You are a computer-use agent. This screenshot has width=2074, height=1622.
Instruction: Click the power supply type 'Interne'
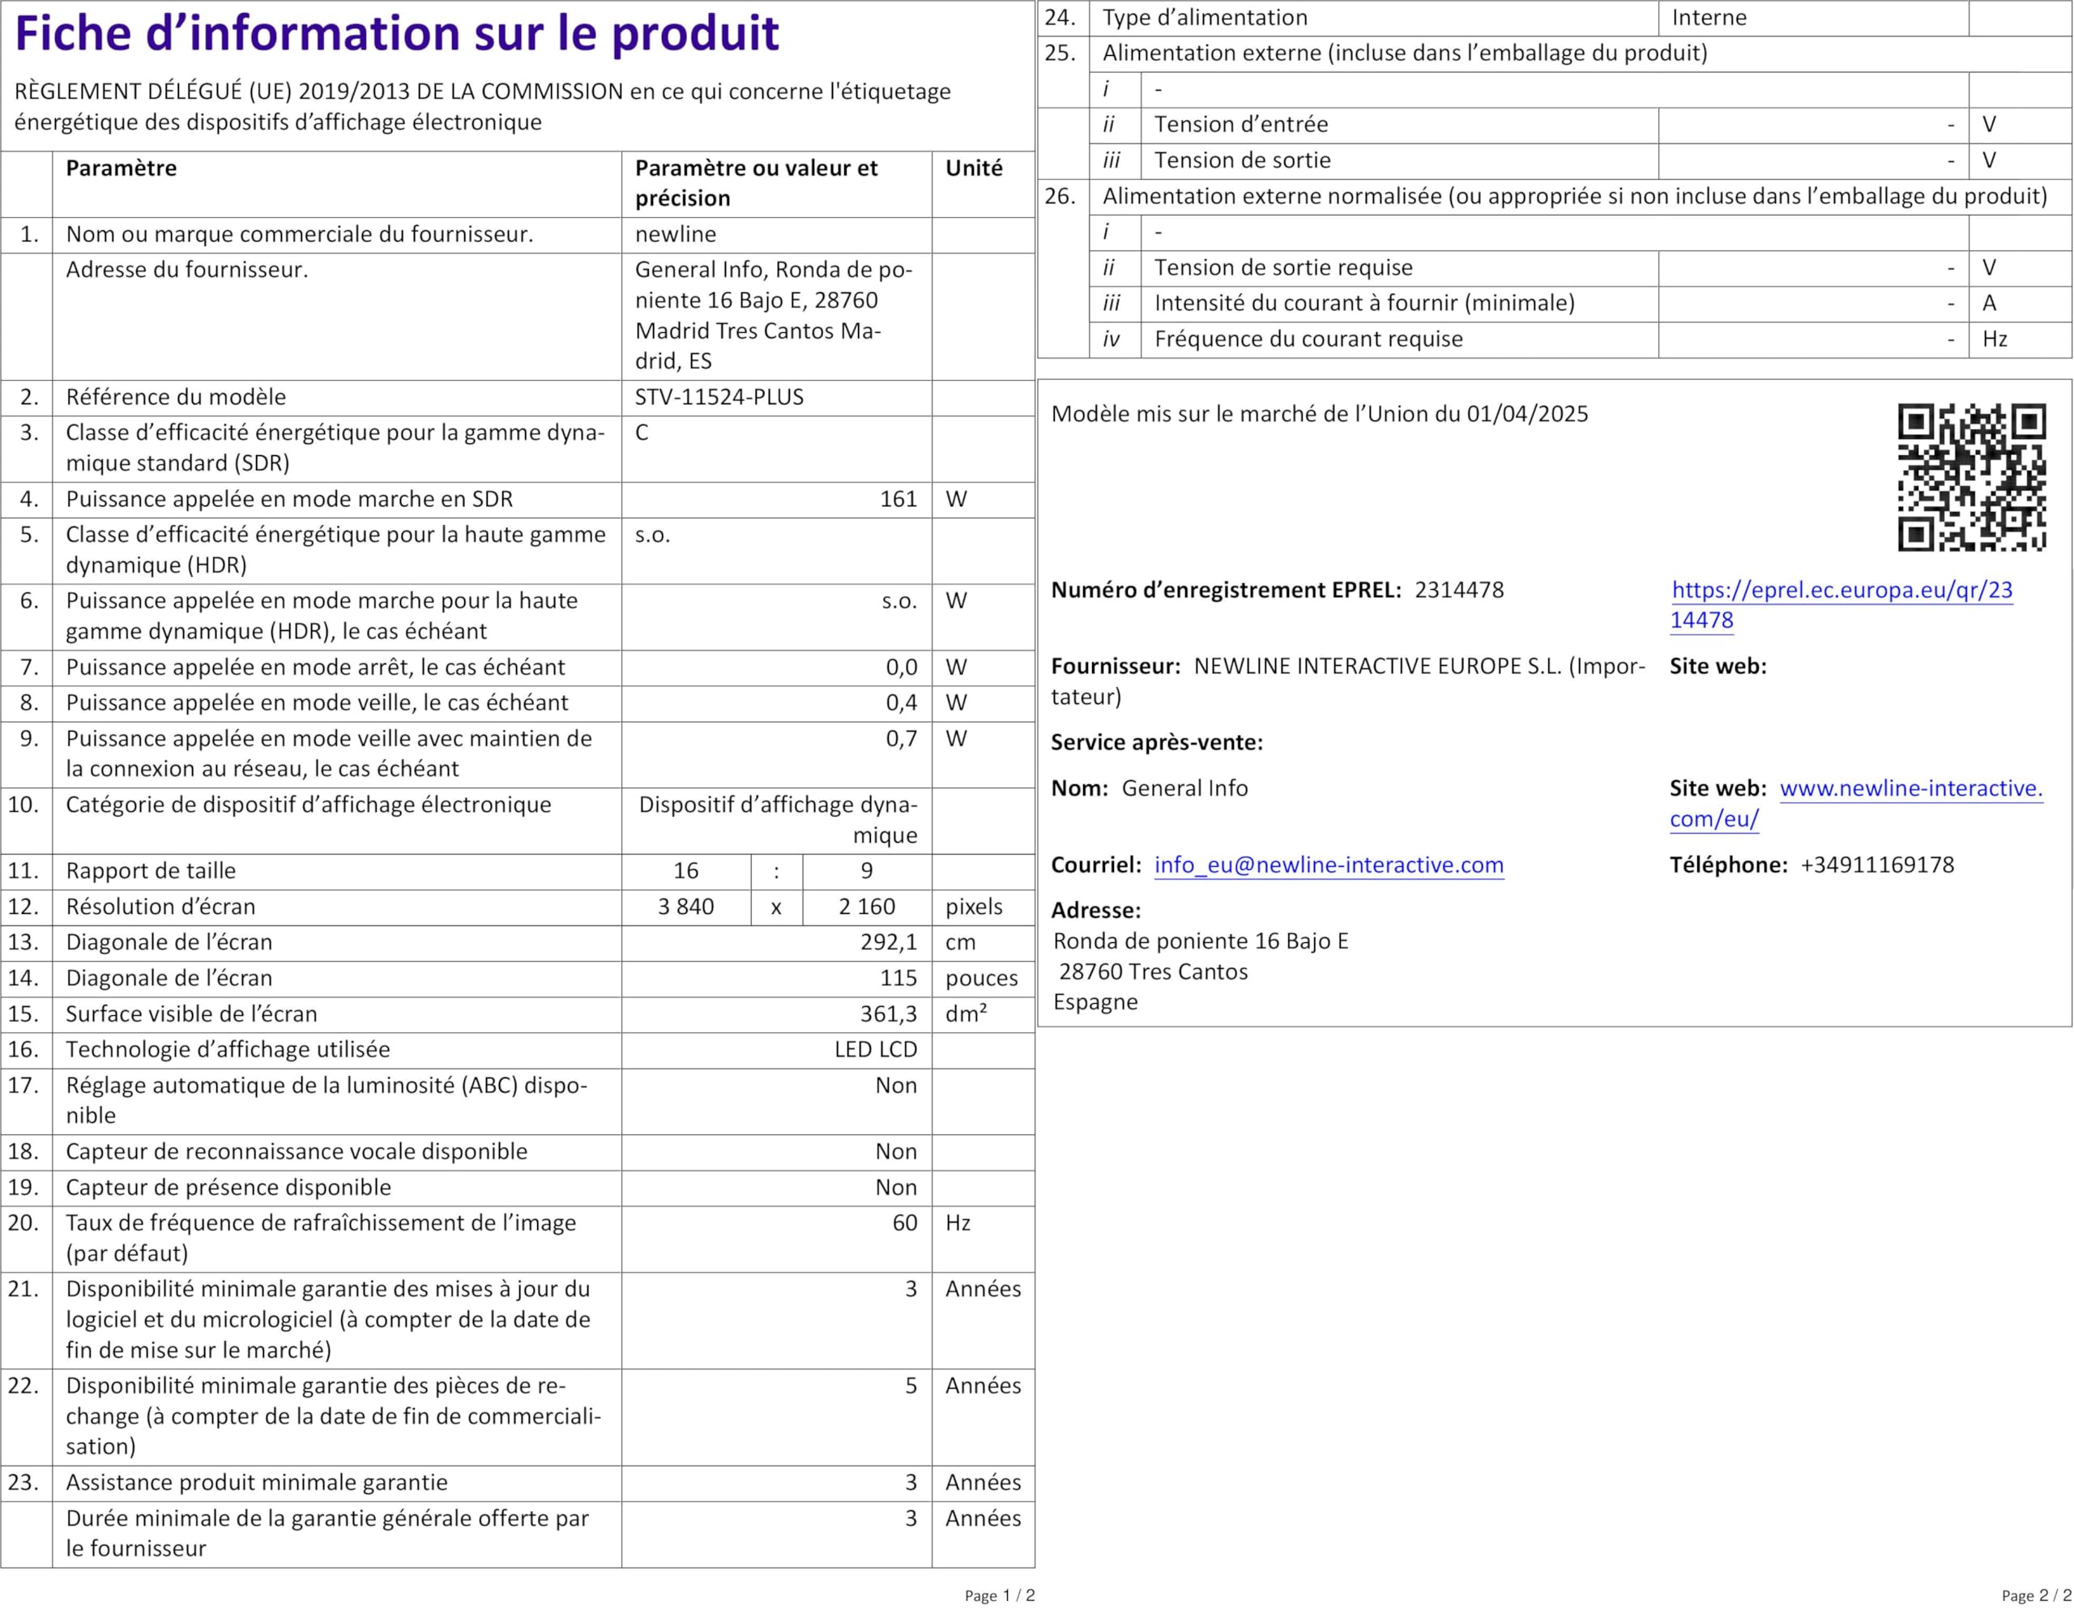pos(1709,18)
